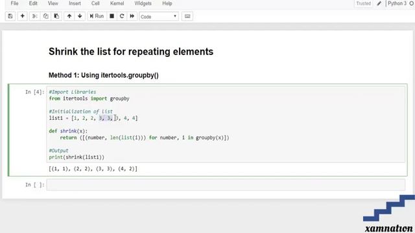Cut selected cells with the scissors icon
The height and width of the screenshot is (233, 415).
[34, 16]
